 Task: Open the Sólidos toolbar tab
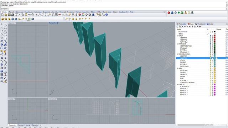93,12
